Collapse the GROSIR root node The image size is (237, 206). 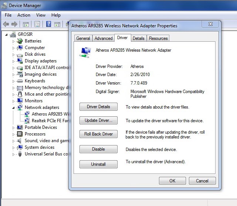click(x=6, y=35)
